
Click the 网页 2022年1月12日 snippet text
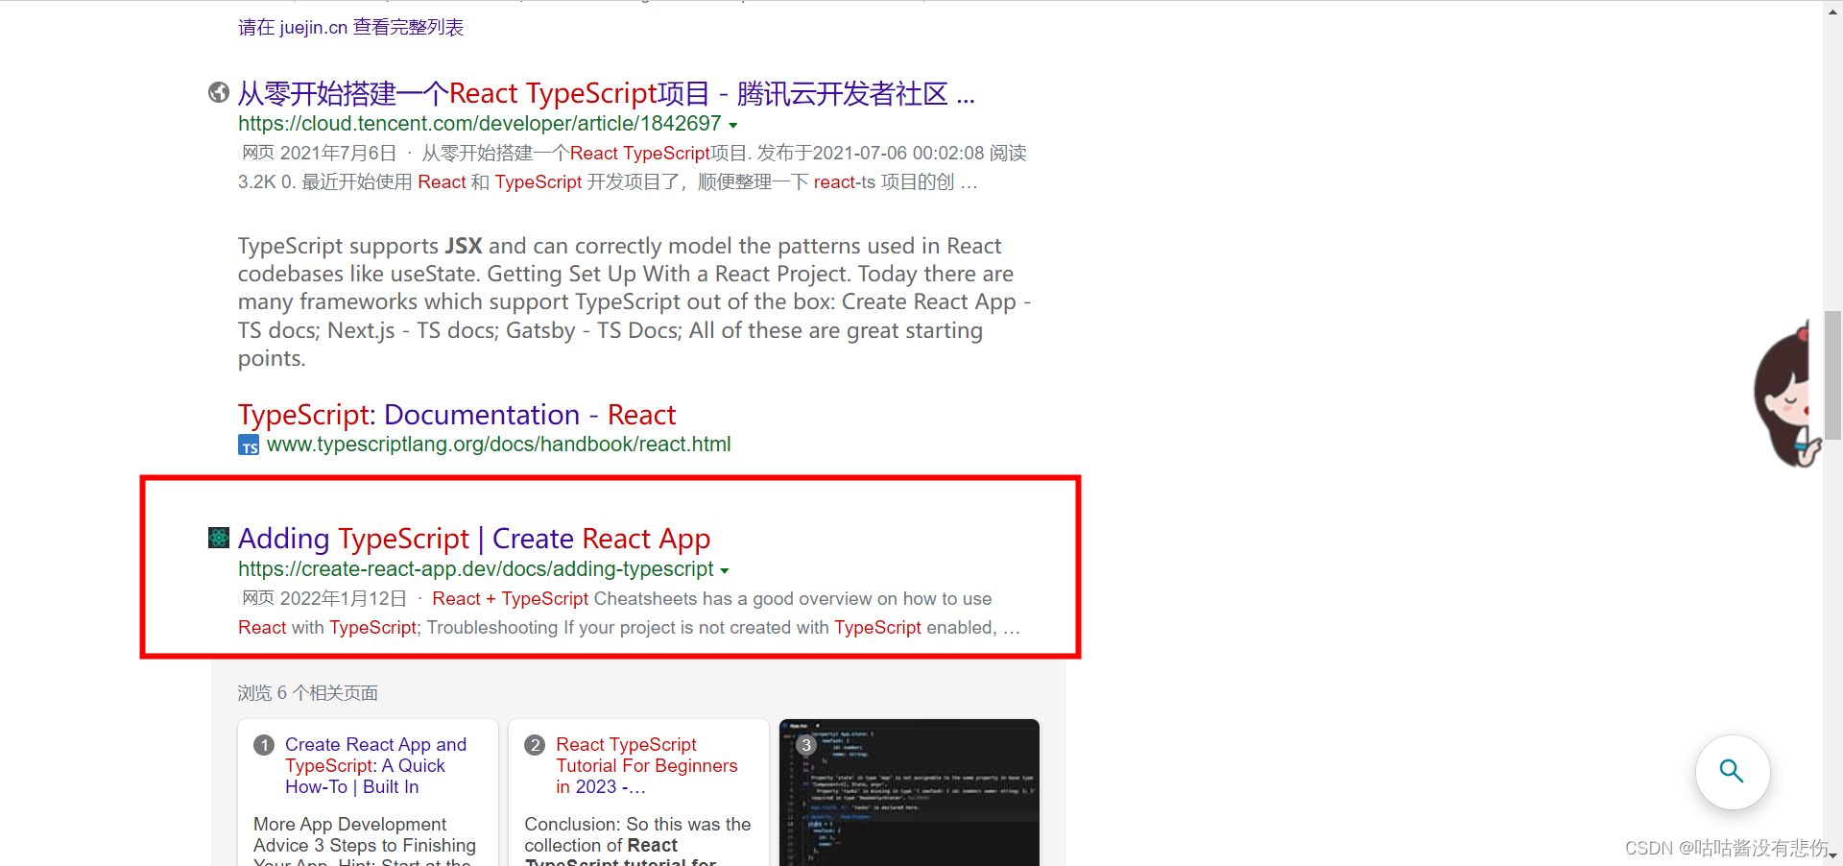[629, 613]
